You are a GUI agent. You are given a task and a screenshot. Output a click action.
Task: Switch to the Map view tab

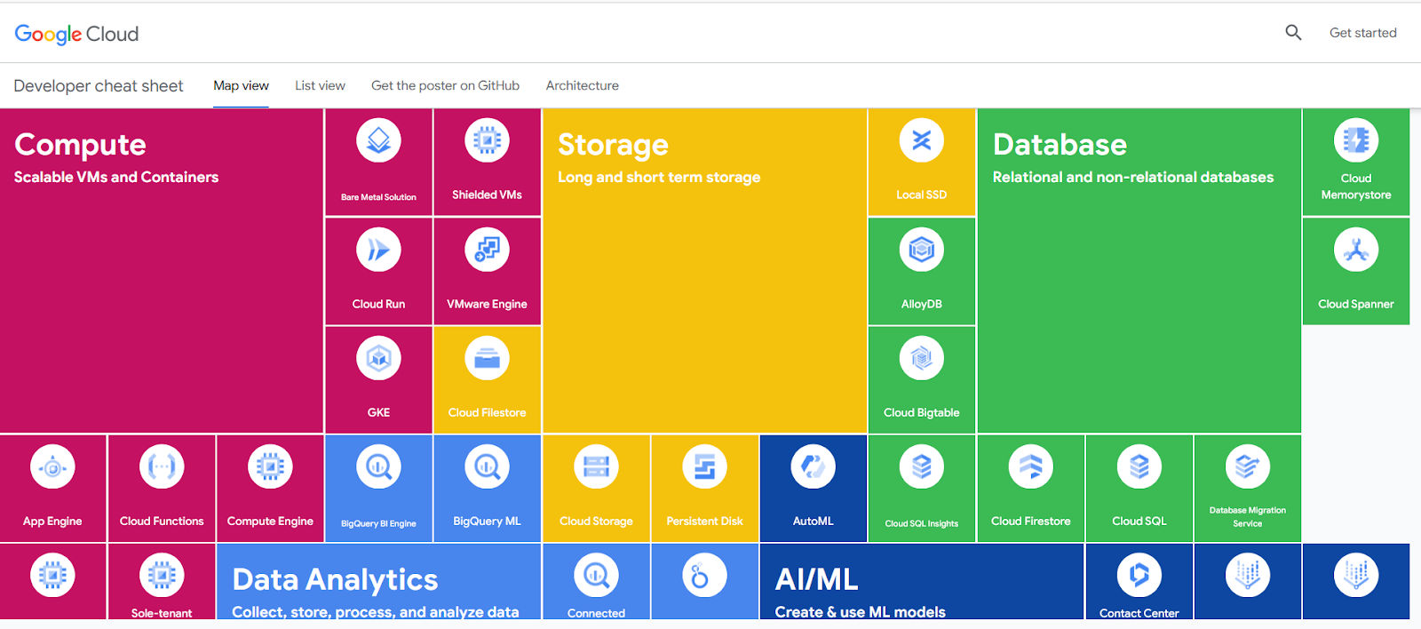coord(241,86)
